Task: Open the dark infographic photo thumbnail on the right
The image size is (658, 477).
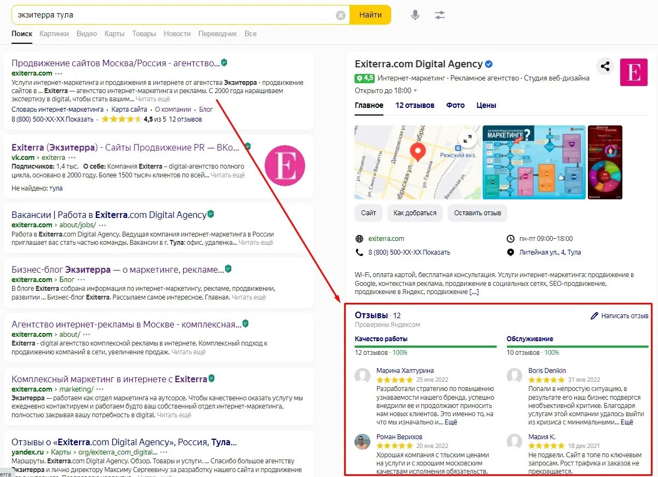Action: point(605,162)
